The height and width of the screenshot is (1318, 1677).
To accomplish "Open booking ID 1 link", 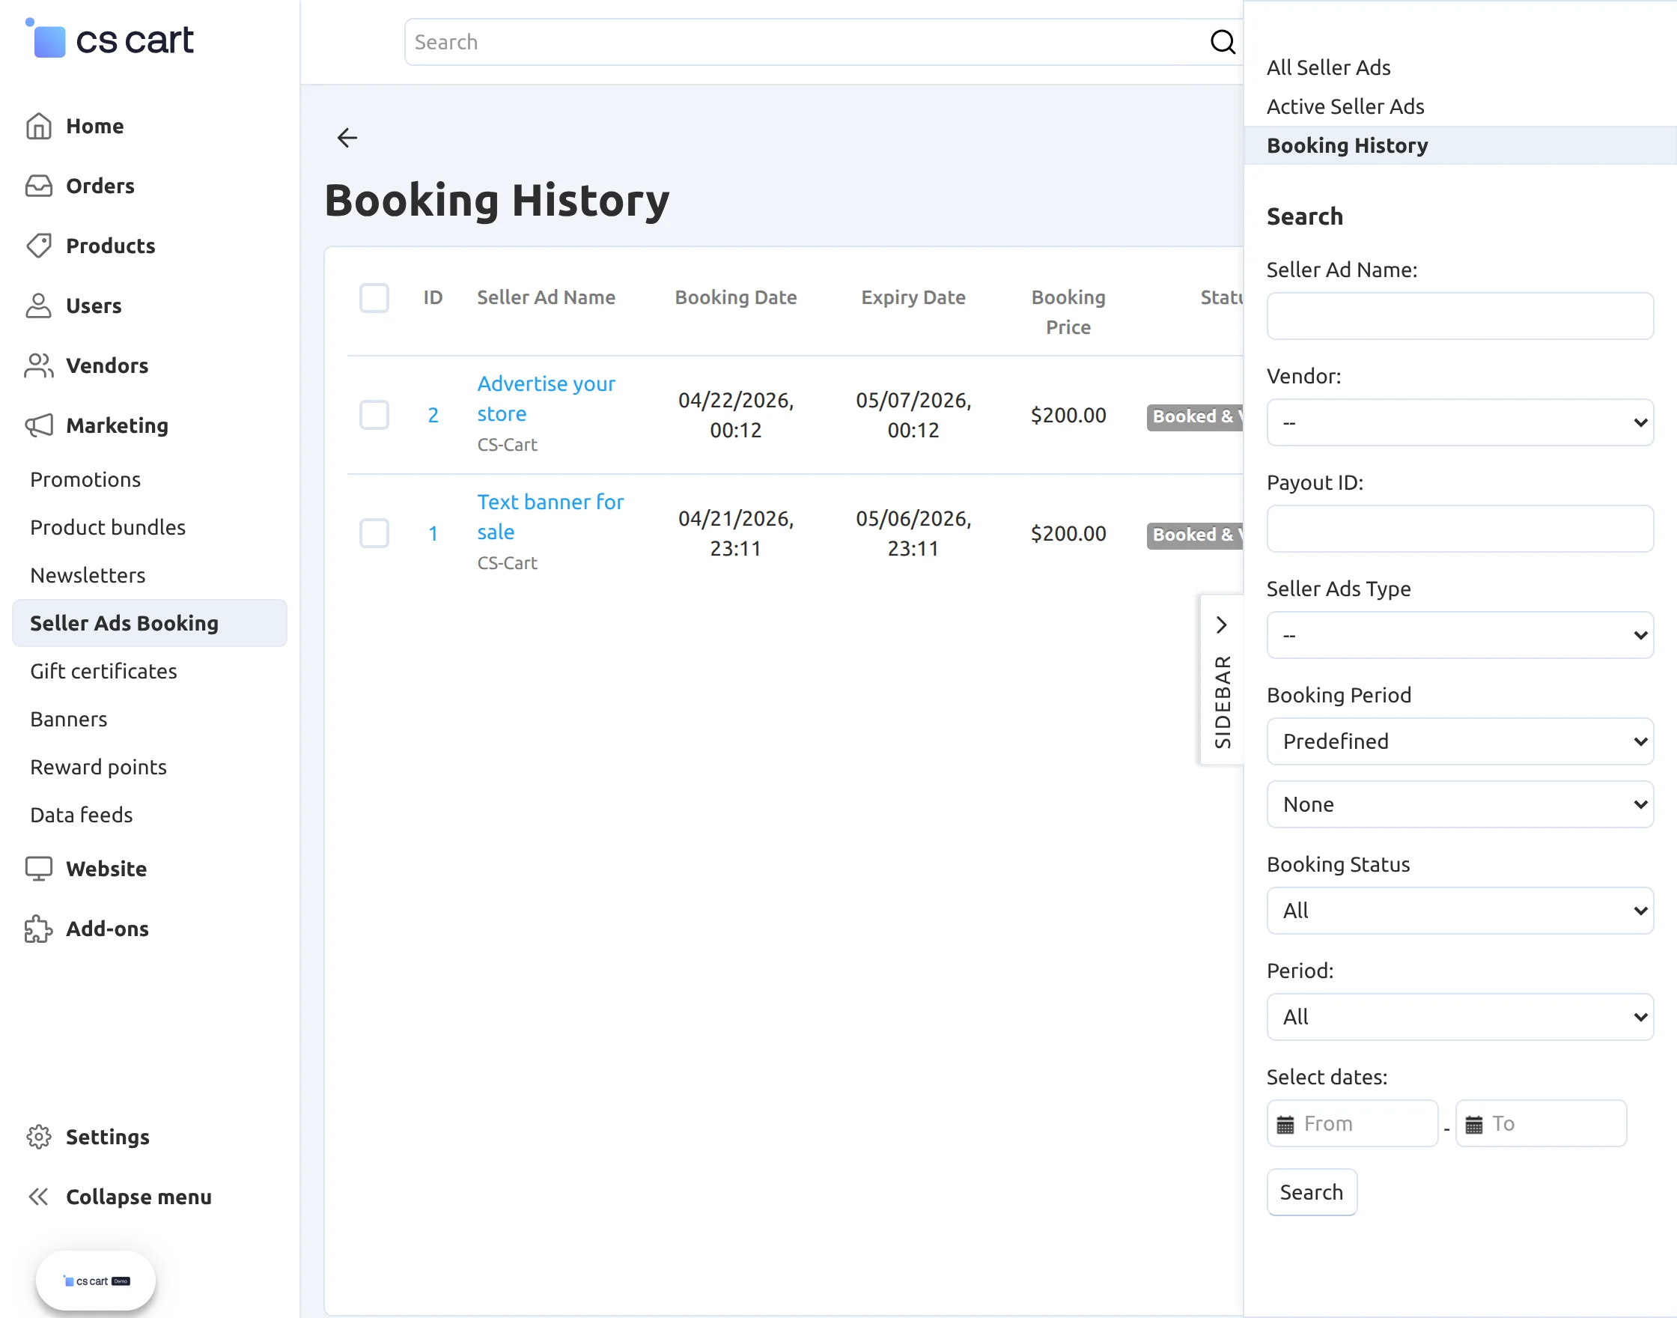I will point(433,533).
